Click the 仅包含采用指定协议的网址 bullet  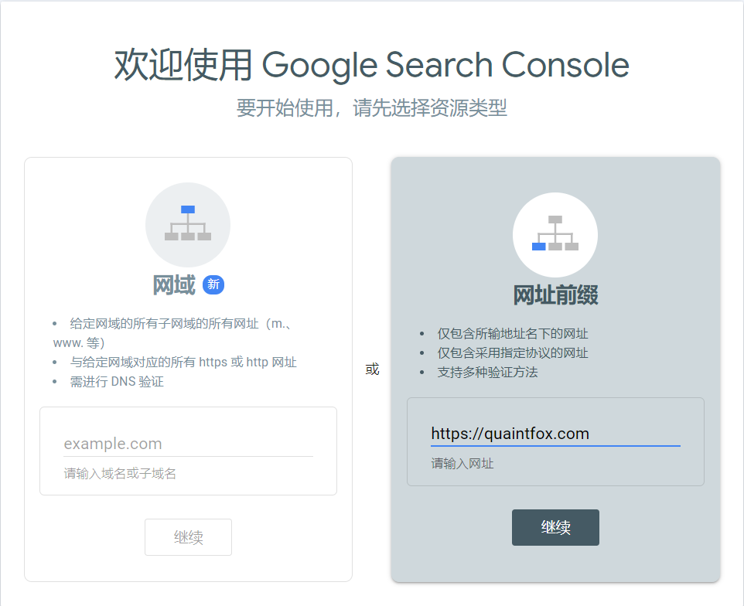513,353
